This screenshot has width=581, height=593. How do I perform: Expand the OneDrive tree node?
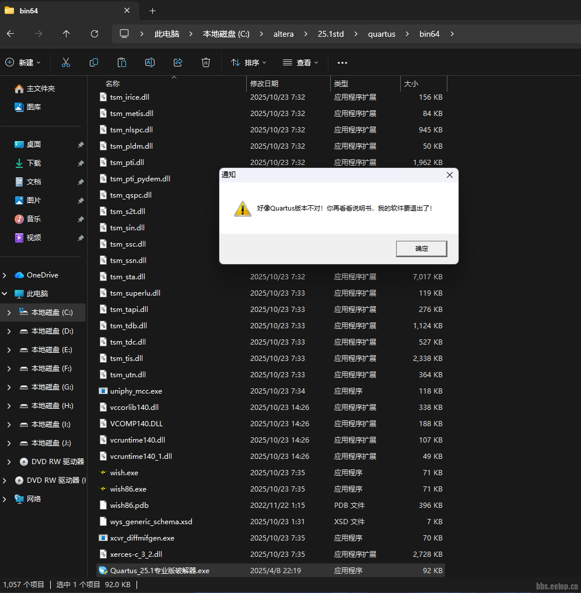(6, 275)
